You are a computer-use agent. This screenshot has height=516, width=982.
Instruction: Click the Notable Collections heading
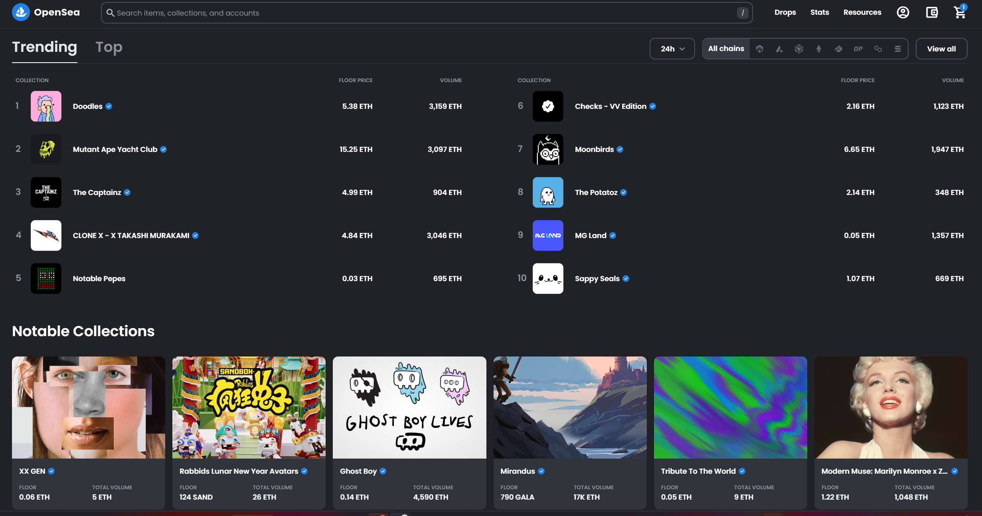[83, 331]
